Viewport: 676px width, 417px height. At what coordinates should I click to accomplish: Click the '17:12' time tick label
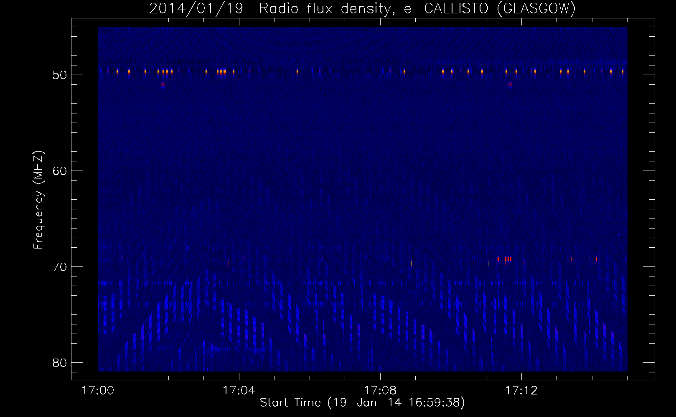[521, 391]
